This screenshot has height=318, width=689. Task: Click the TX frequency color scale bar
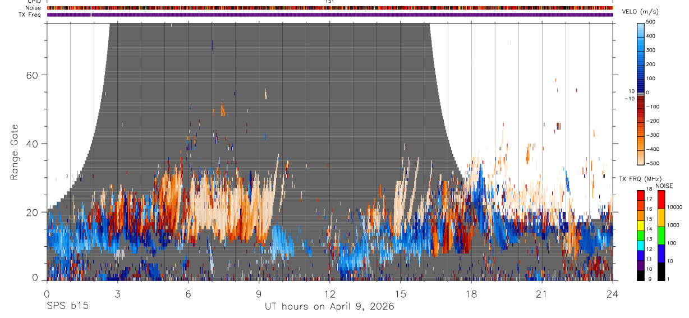641,236
